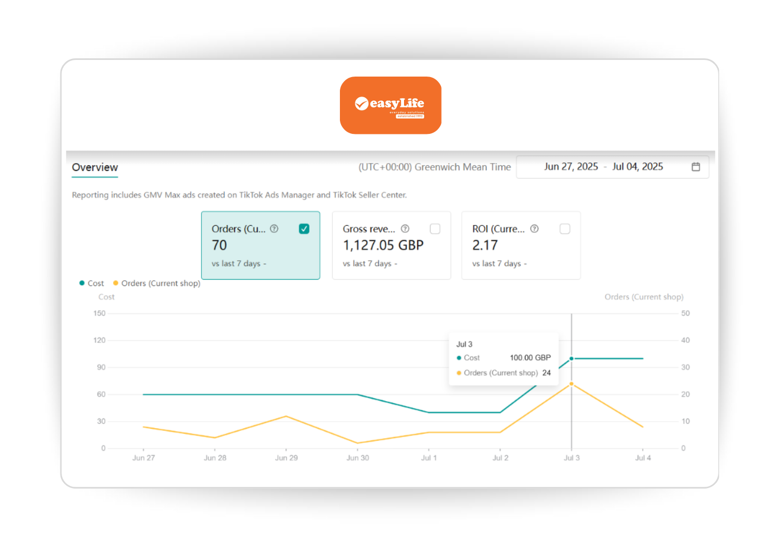Viewport: 782px width, 547px height.
Task: Switch to the Overview tab
Action: pos(95,167)
